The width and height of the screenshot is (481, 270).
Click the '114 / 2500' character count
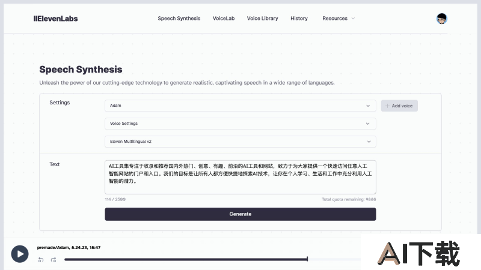(115, 199)
